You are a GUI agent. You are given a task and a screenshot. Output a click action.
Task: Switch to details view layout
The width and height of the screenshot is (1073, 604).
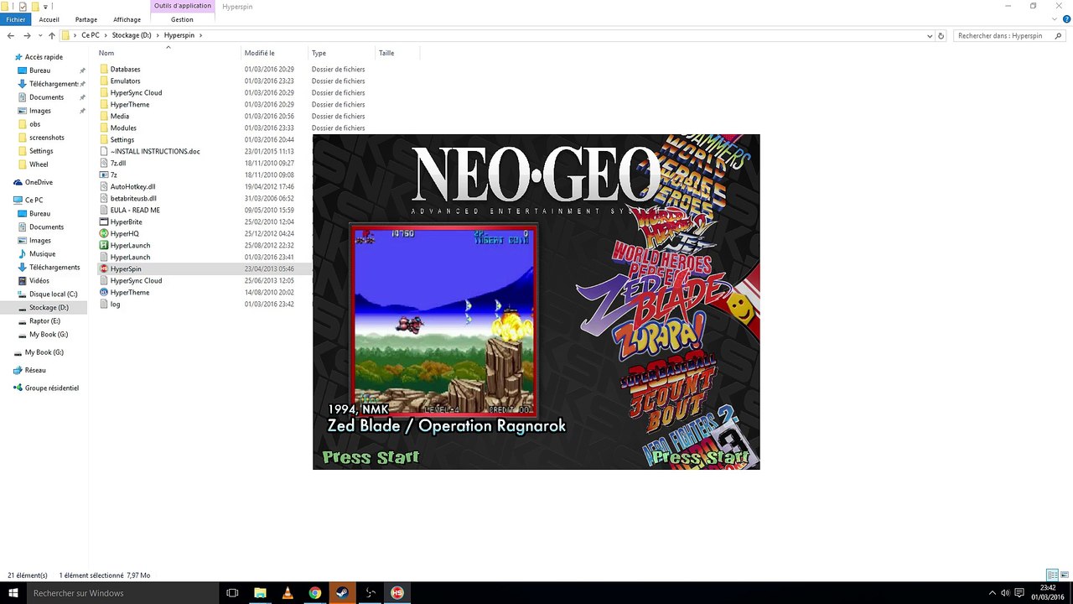pos(1052,575)
